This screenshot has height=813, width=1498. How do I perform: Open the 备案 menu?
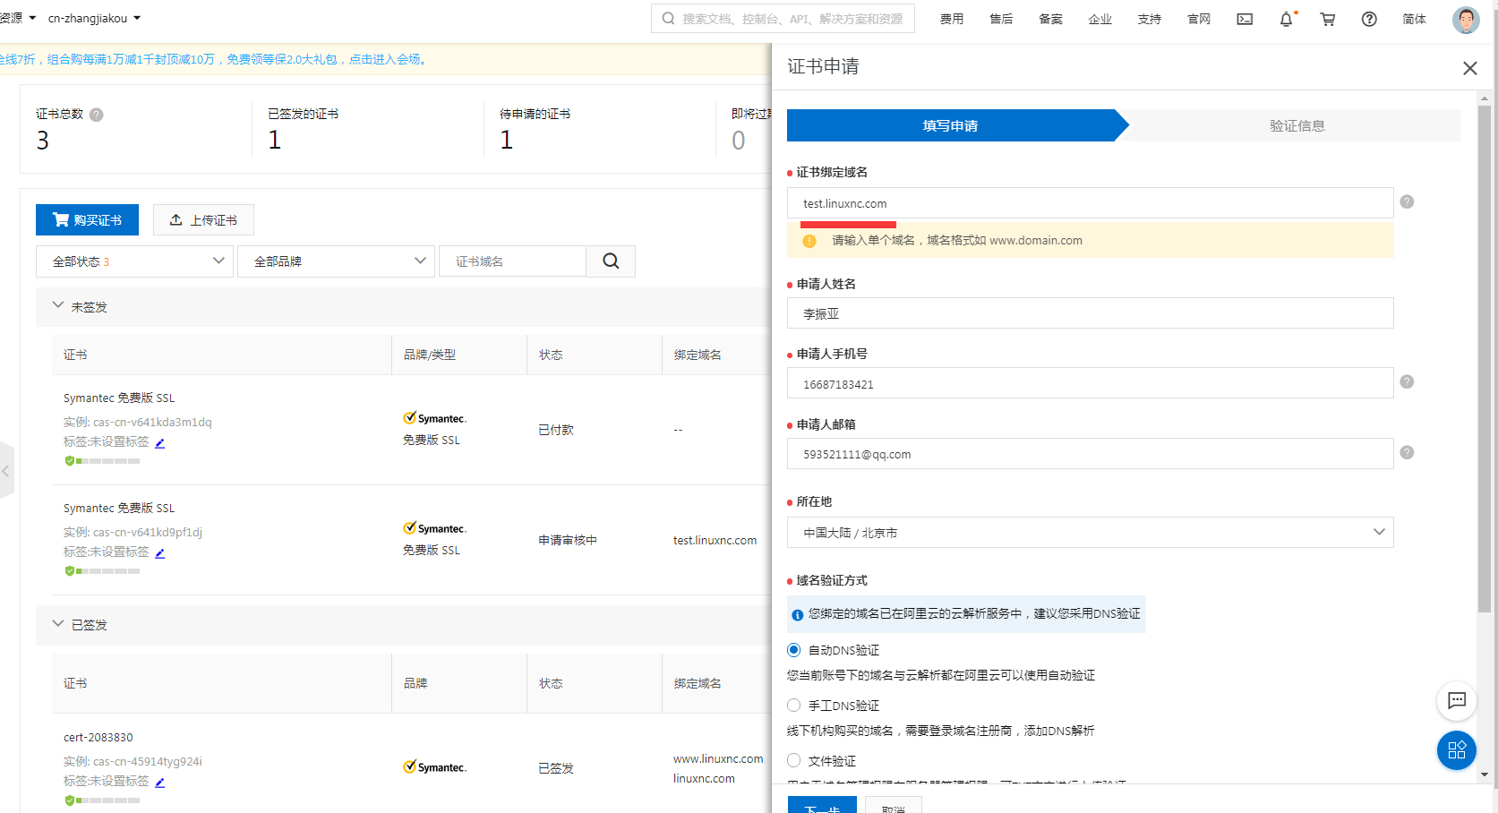pyautogui.click(x=1050, y=19)
